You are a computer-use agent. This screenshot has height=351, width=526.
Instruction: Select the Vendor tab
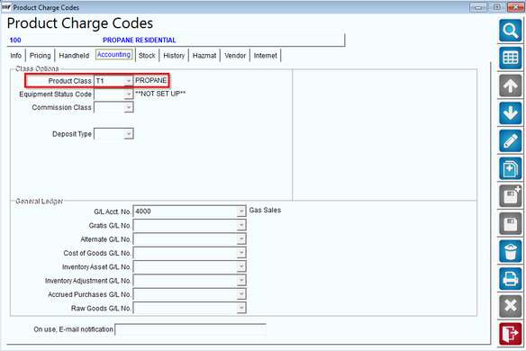tap(235, 56)
